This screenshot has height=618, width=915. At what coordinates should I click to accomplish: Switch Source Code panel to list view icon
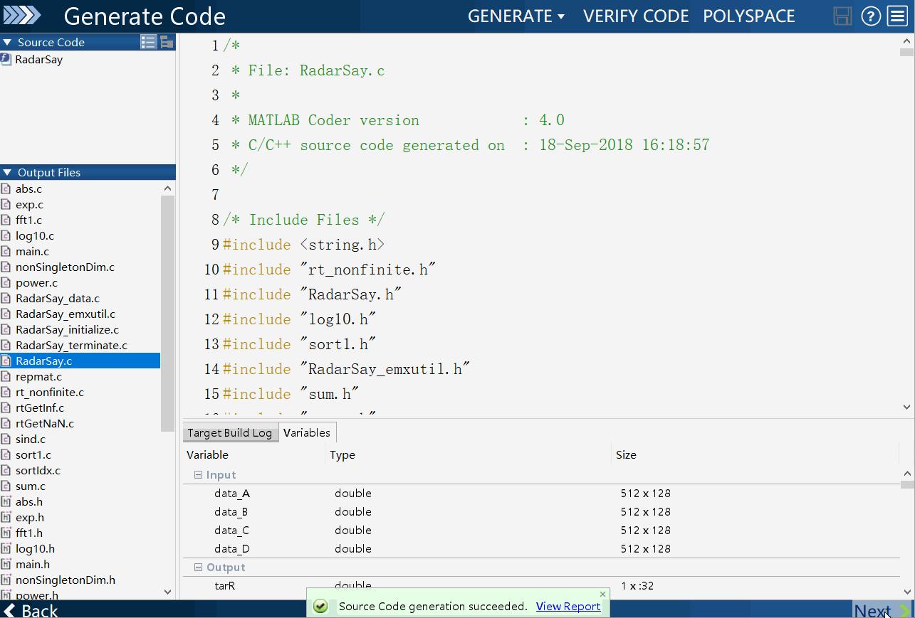148,41
